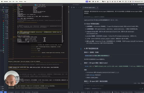Open the View menu in menu bar
This screenshot has height=93, width=144.
(17, 2)
